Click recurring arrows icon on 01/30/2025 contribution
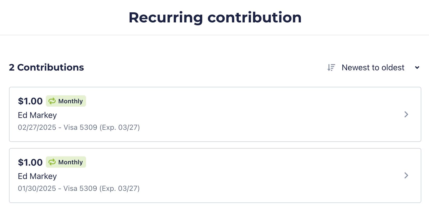The image size is (429, 213). [x=52, y=162]
